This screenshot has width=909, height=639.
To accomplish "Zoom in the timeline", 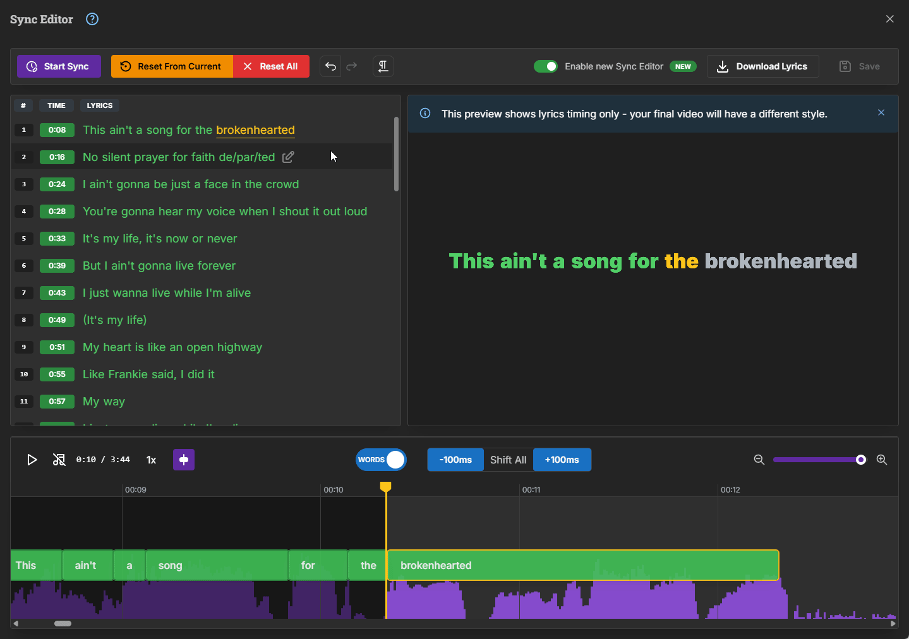I will tap(882, 460).
